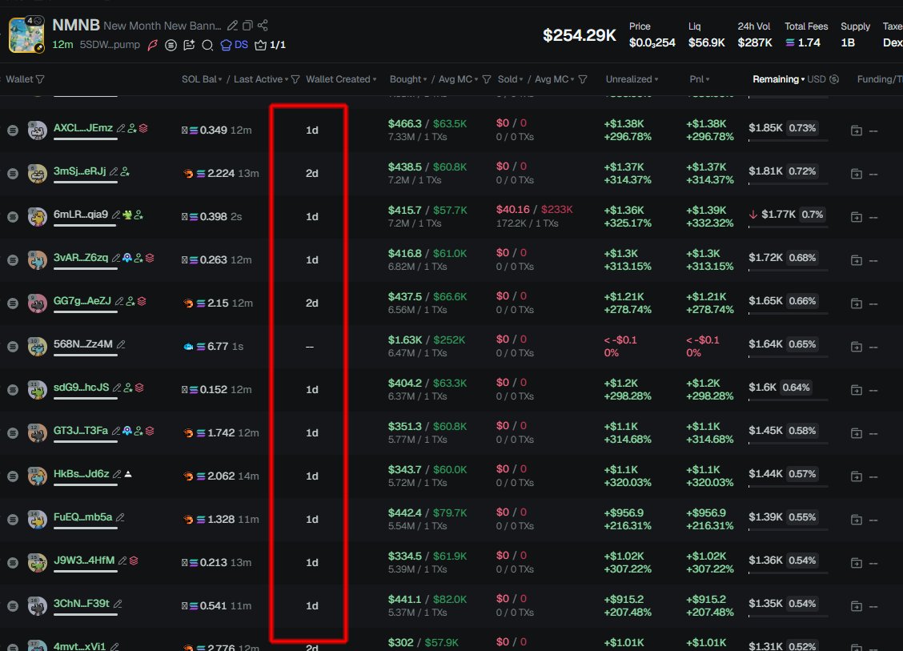
Task: Copy the token name using the copy icon
Action: pyautogui.click(x=248, y=26)
